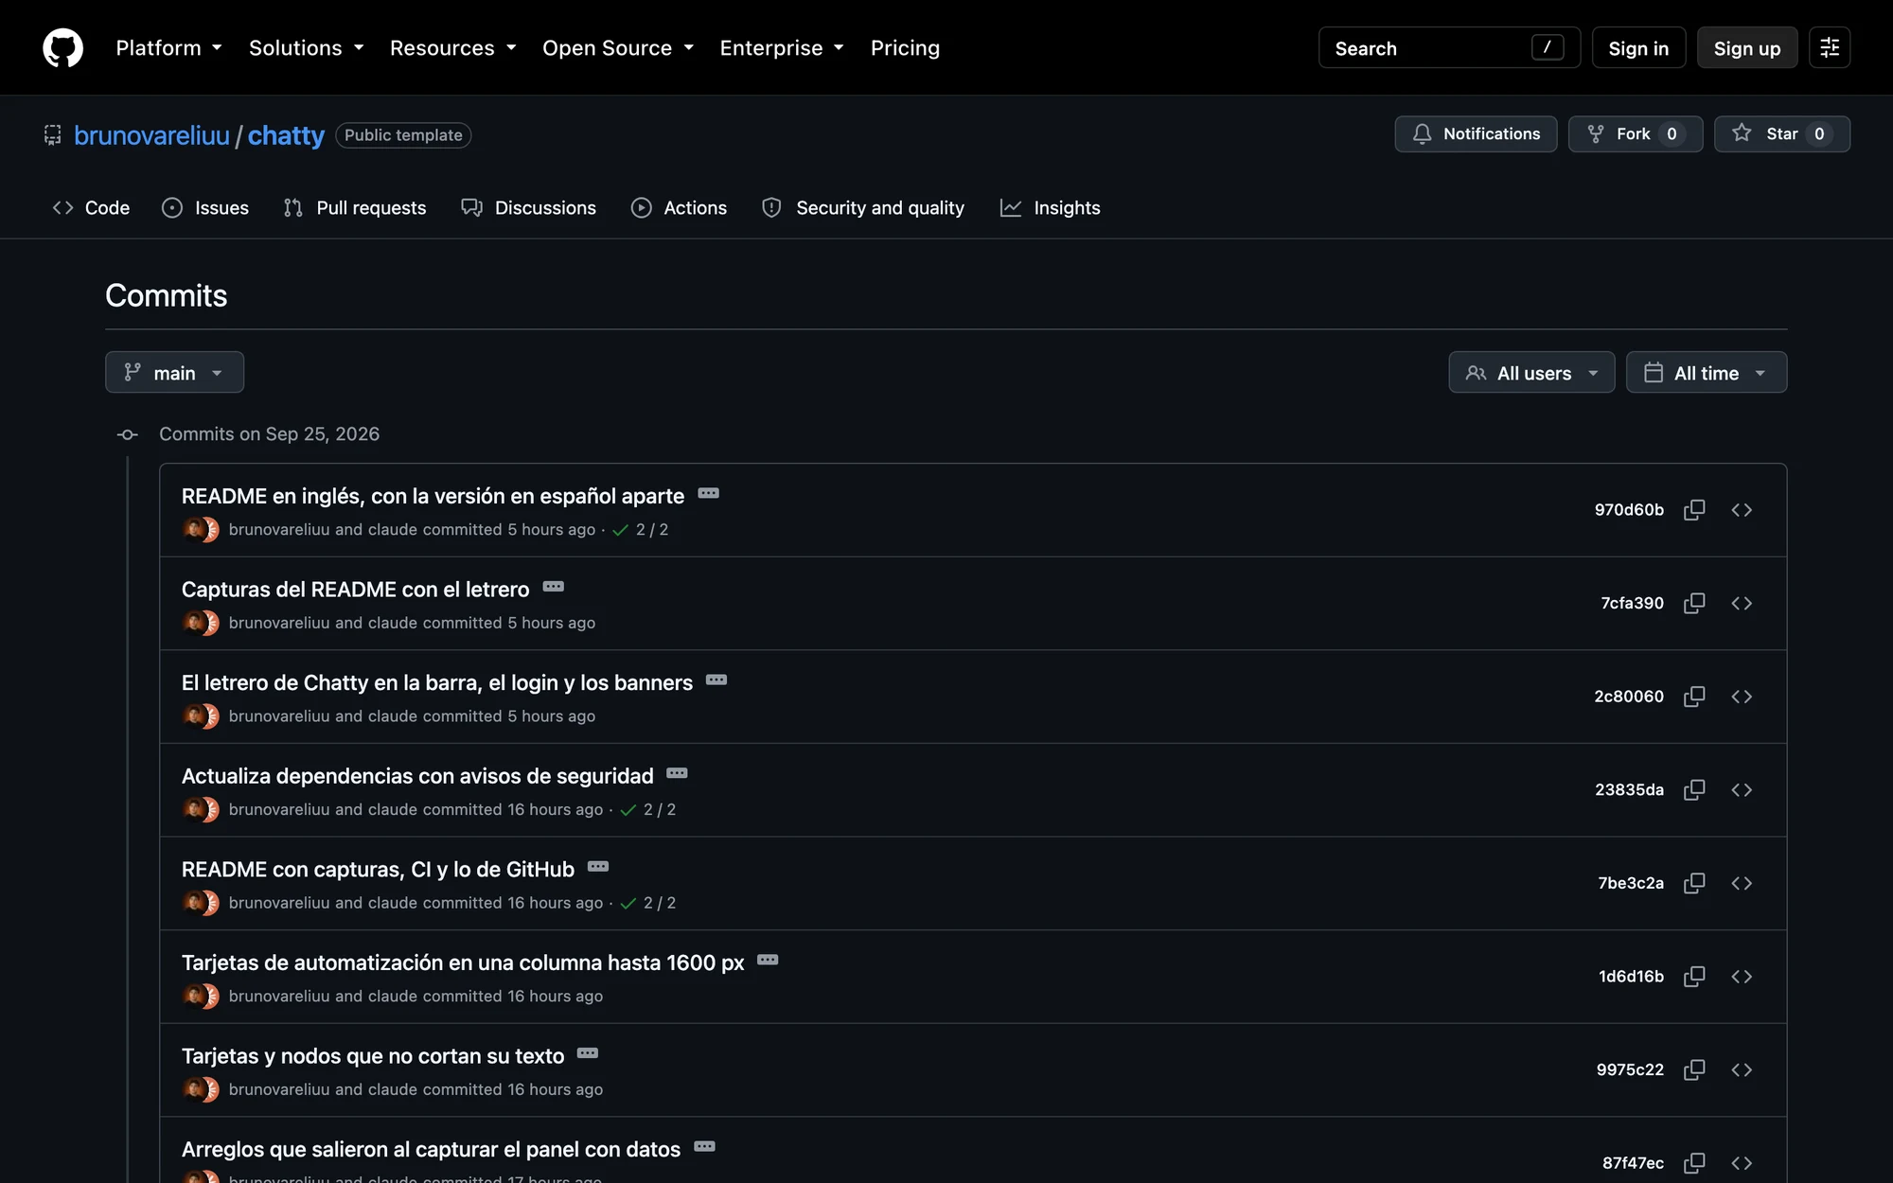This screenshot has width=1893, height=1183.
Task: Expand the Solutions navigation menu
Action: (x=306, y=48)
